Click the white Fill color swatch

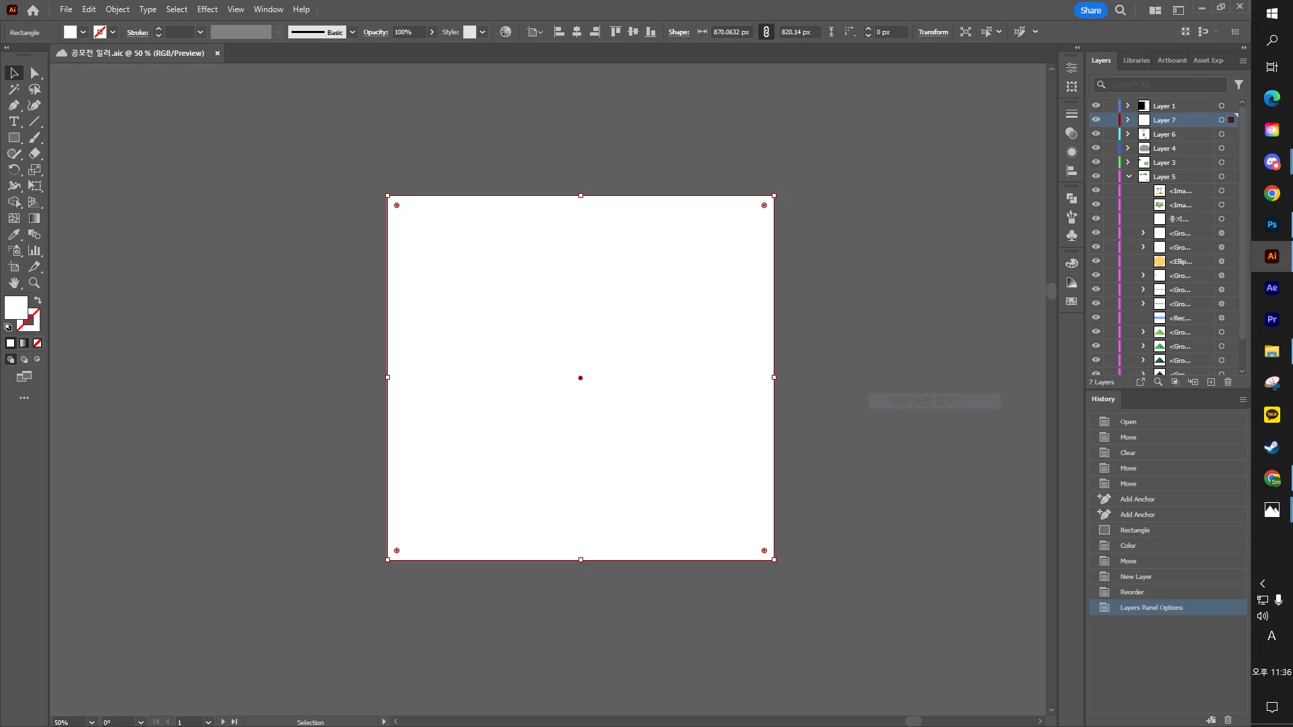coord(16,308)
